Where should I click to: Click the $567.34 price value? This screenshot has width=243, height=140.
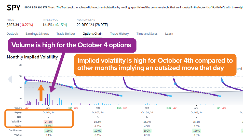(x=13, y=25)
